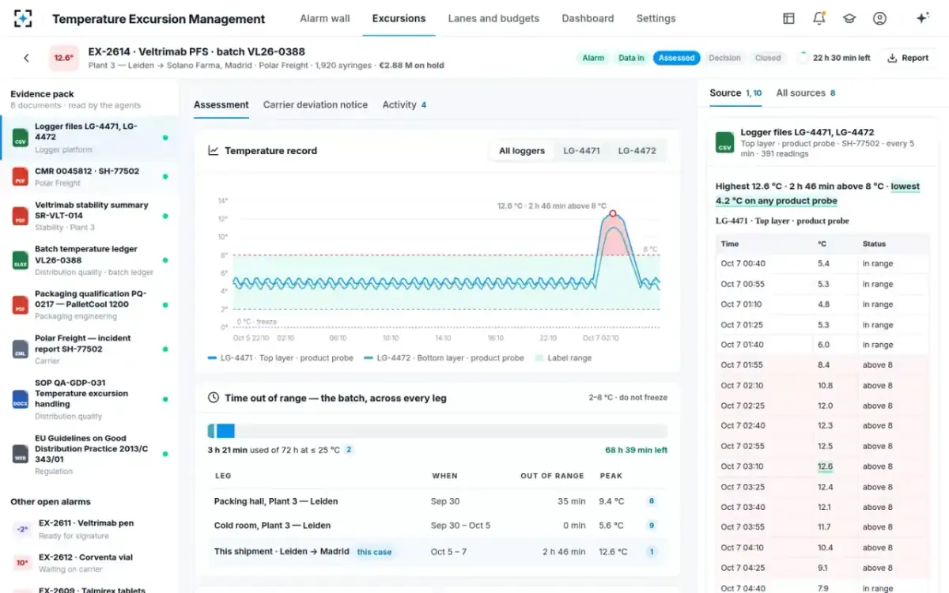
Task: Click the Oct 7 00:40 time cell
Action: 743,263
